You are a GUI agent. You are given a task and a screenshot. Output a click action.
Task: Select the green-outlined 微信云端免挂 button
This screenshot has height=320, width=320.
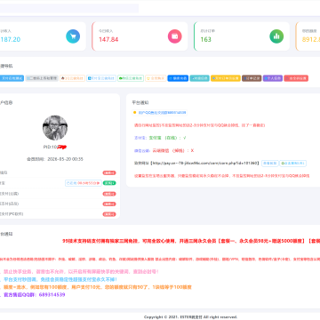click(131, 78)
